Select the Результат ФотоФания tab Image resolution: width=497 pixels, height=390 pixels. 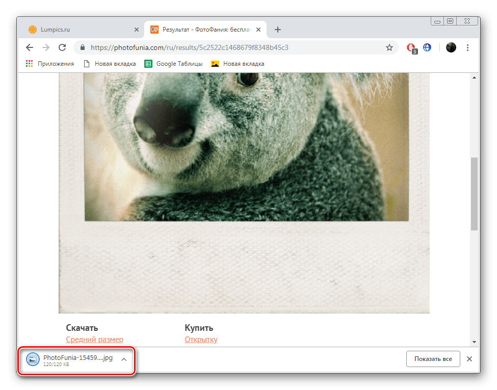pyautogui.click(x=204, y=30)
